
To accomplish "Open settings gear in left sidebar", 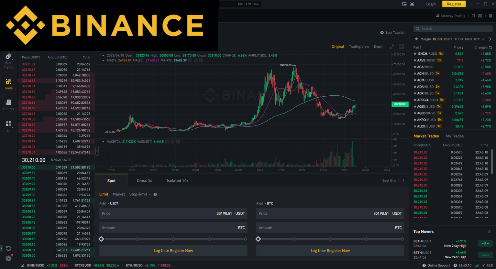I will 8,258.
